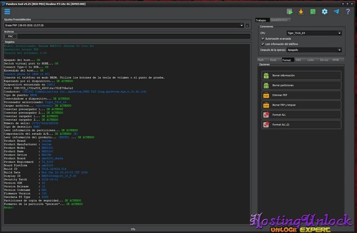This screenshot has width=357, height=233.
Task: Click the Borrar particiones button
Action: (x=301, y=85)
